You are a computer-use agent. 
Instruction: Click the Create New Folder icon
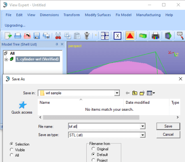click(x=142, y=93)
